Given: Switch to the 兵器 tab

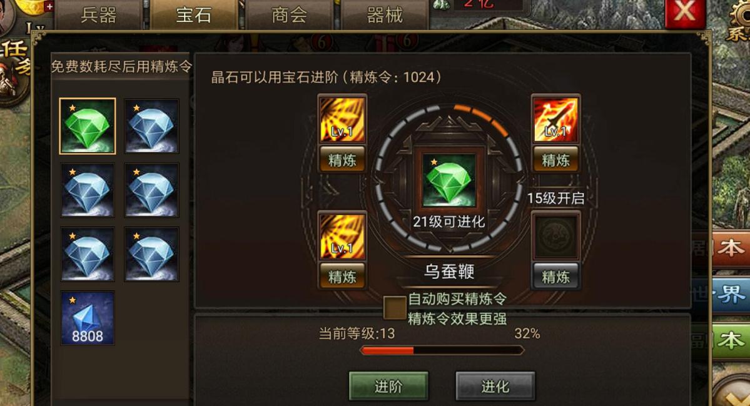Looking at the screenshot, I should (99, 14).
